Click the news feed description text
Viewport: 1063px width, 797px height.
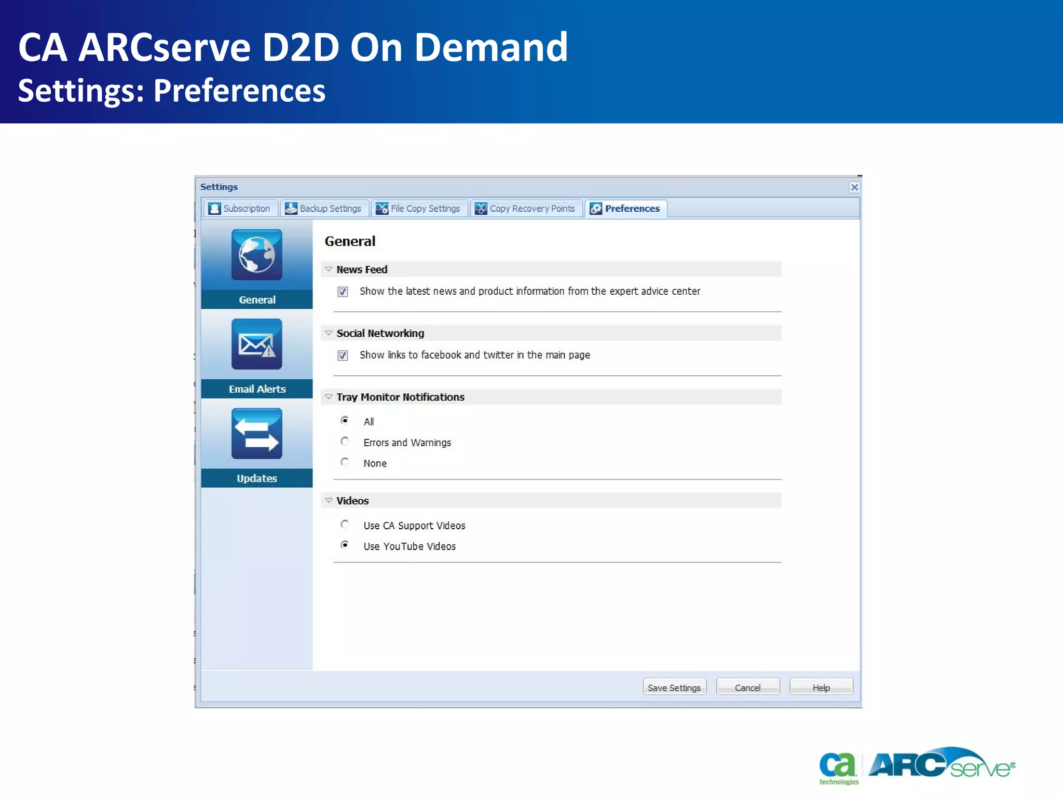click(x=530, y=292)
